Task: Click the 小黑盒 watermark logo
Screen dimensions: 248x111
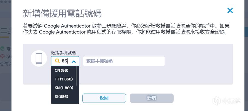Action: coord(227,100)
